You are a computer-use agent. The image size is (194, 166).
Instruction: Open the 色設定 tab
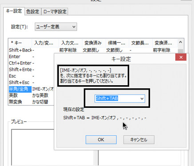coord(33,12)
